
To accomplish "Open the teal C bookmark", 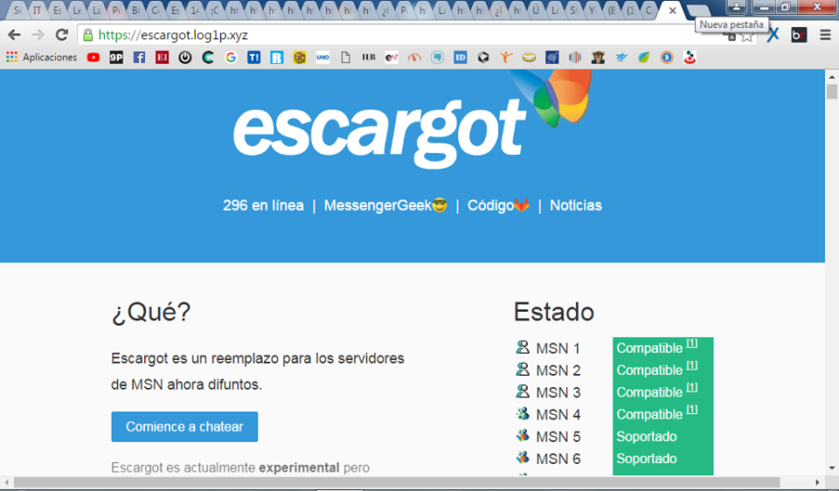I will coord(208,58).
